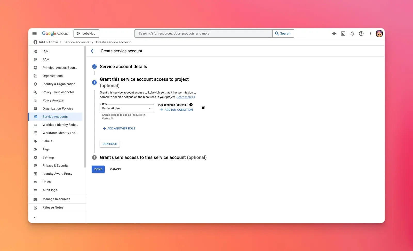
Task: Open Workforce Identity Federation page
Action: [55, 133]
